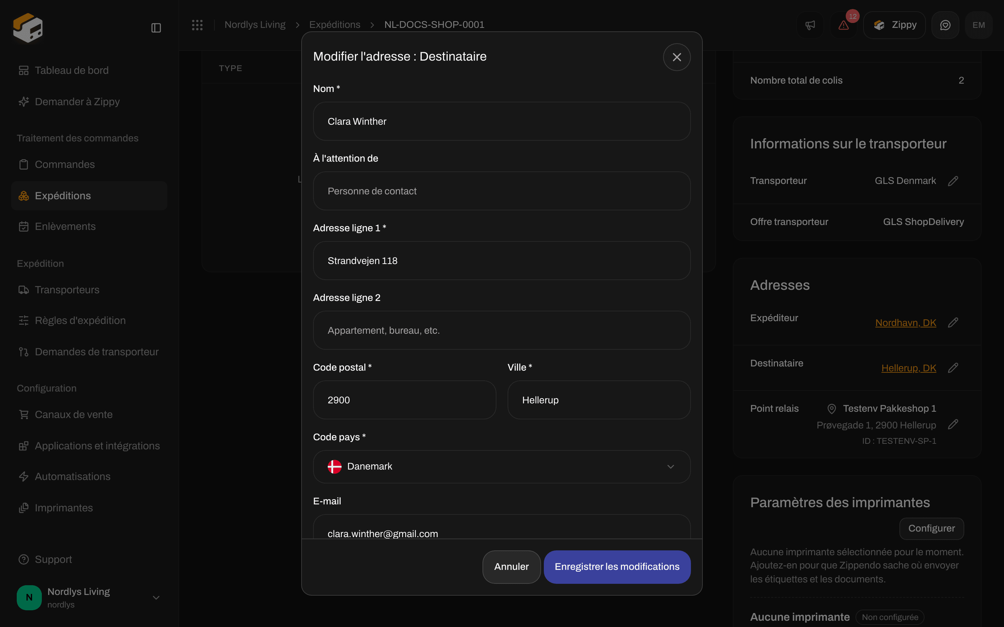Edit the Destinataire address pencil icon
Screen dimensions: 1004x627
953,368
